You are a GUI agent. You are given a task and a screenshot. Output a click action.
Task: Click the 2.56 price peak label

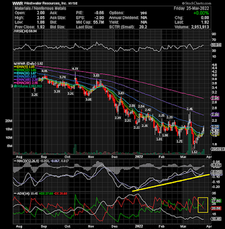tap(132, 106)
